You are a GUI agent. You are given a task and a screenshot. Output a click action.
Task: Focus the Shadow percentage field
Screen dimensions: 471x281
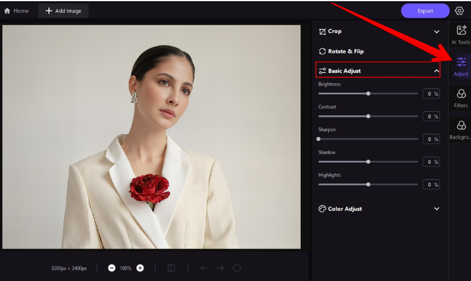pyautogui.click(x=432, y=162)
